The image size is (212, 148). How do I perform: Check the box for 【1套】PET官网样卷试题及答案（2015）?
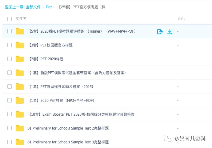(10, 86)
